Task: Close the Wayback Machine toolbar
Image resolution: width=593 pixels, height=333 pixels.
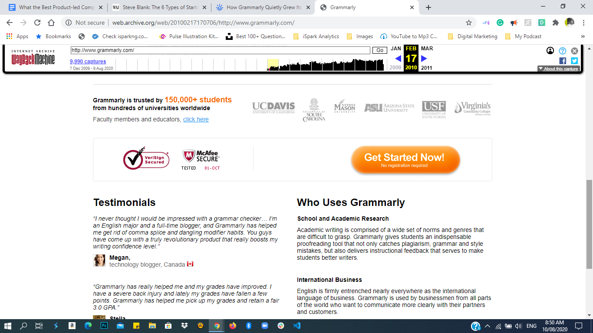Action: tap(574, 51)
